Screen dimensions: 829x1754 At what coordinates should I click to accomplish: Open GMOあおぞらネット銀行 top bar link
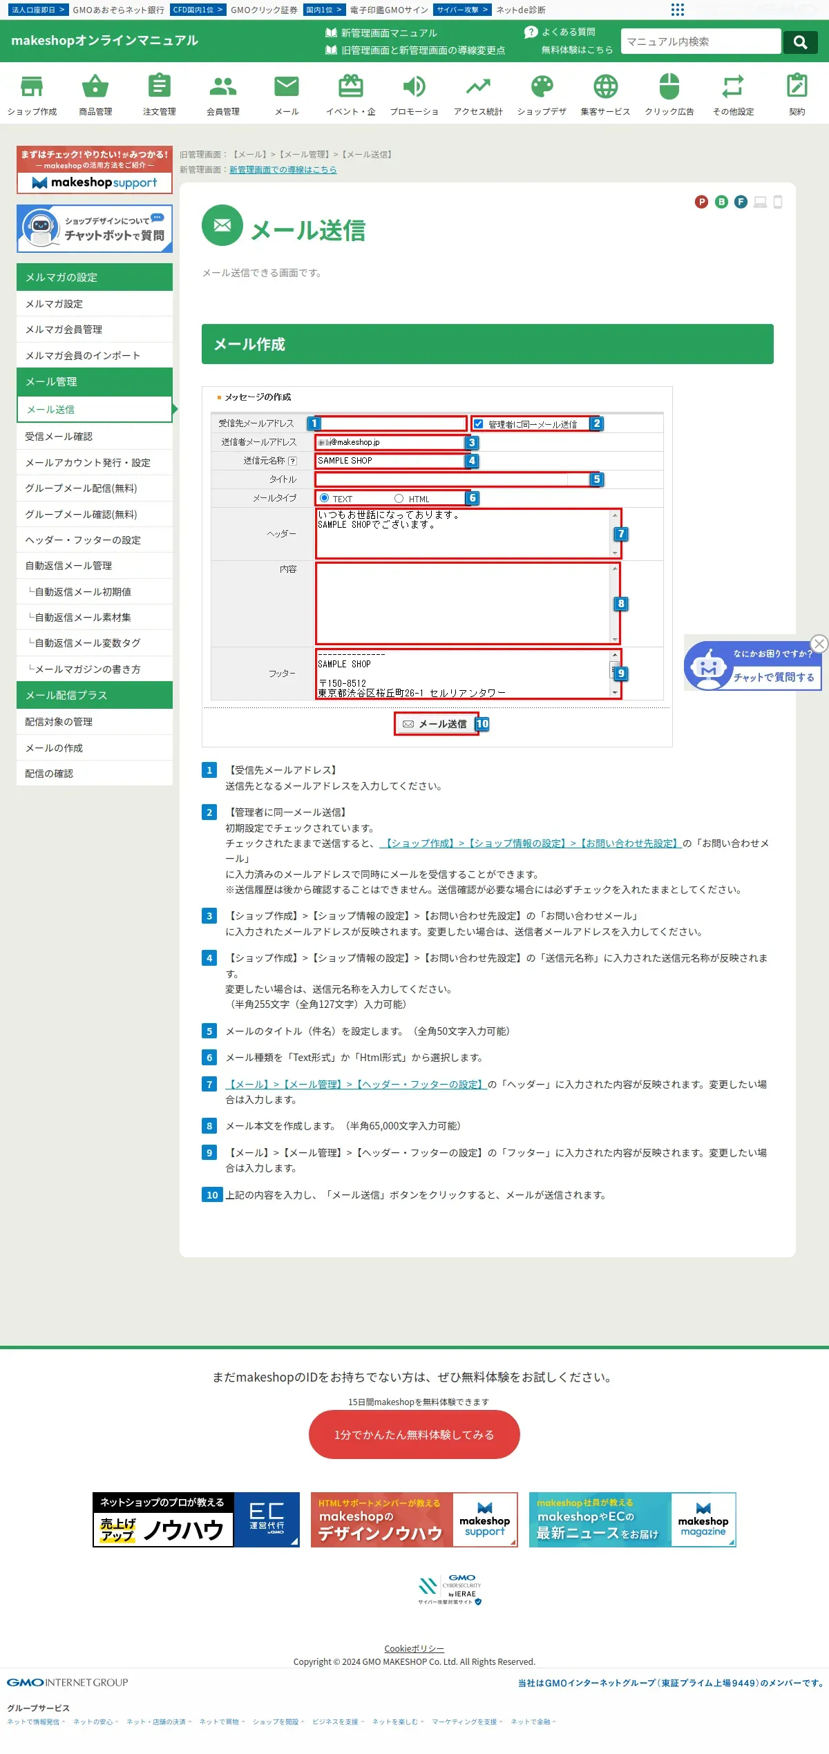[119, 10]
